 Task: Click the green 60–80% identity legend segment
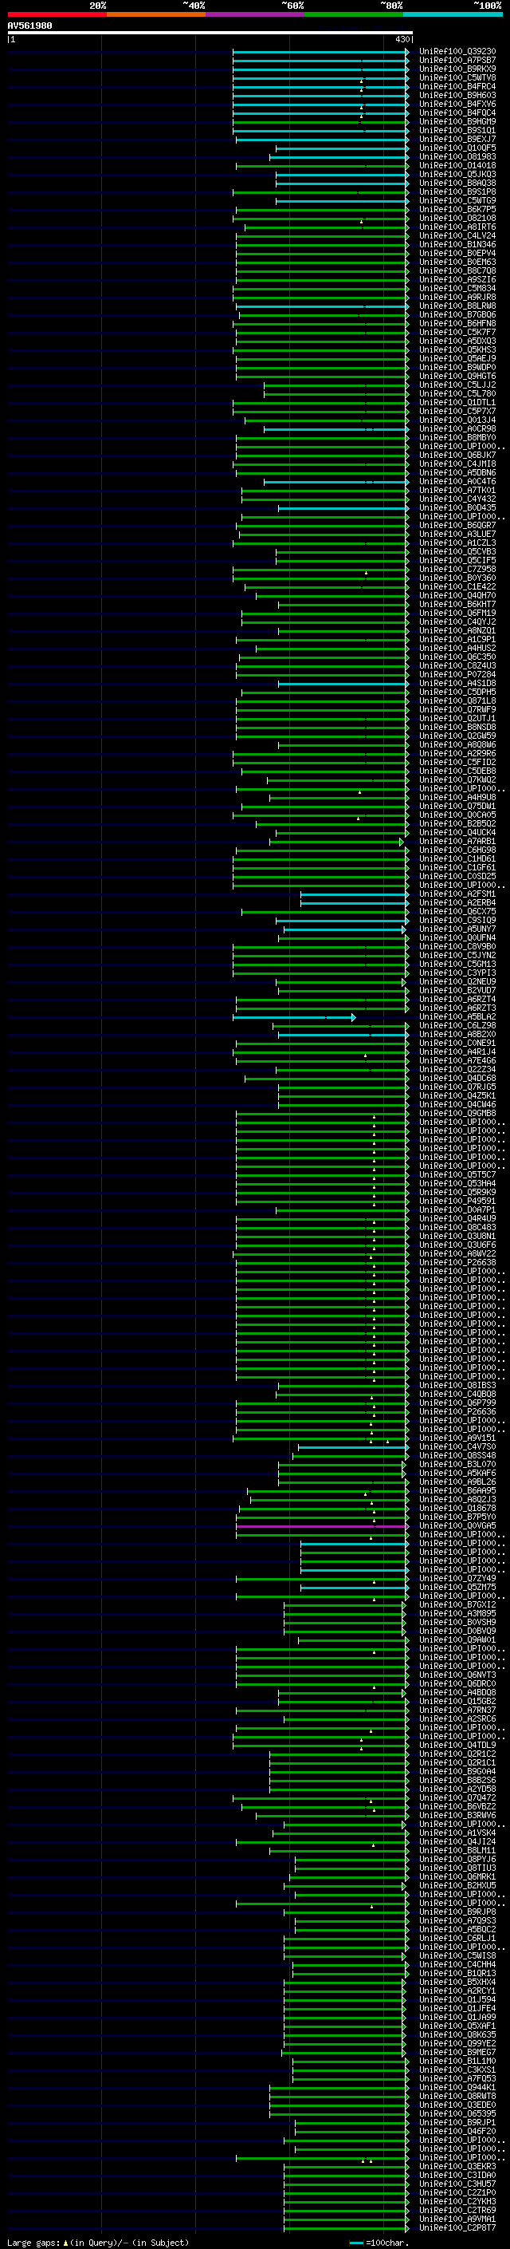click(x=354, y=14)
